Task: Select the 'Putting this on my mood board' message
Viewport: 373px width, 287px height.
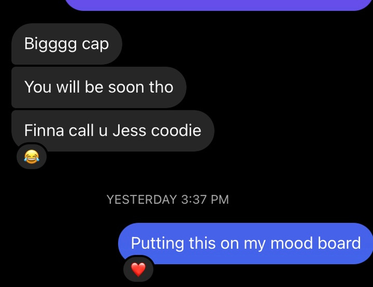Action: [245, 243]
